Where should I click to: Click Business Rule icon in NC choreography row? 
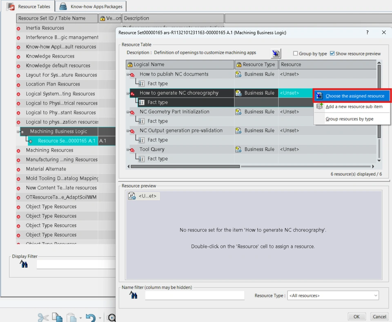point(238,93)
